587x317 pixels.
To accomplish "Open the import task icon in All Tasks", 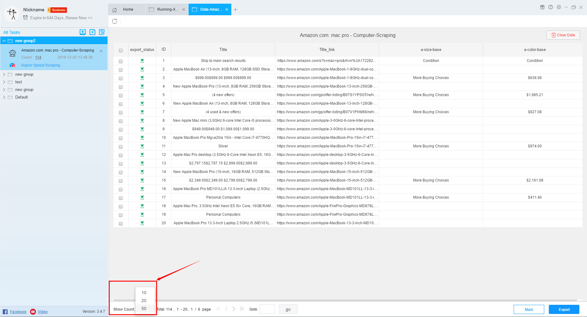I will coord(83,32).
